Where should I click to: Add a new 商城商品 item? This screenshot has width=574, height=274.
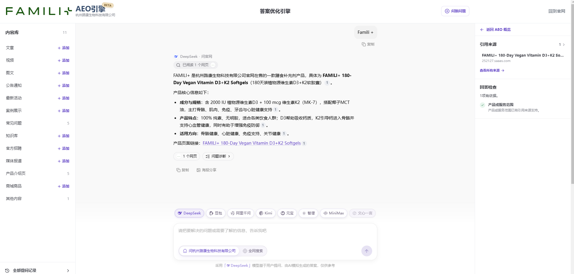(x=64, y=186)
